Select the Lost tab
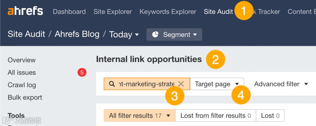Image resolution: width=316 pixels, height=126 pixels. coord(270,116)
